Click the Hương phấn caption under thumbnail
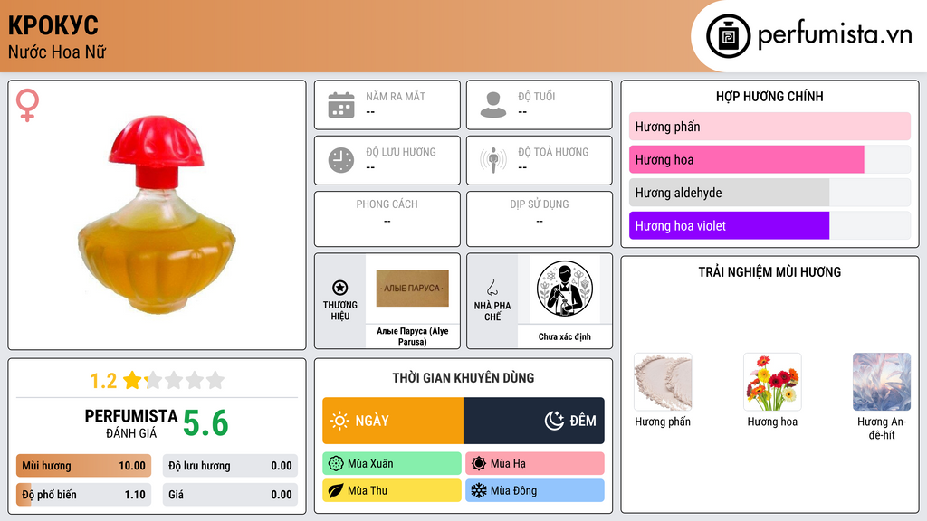927x521 pixels. point(663,422)
